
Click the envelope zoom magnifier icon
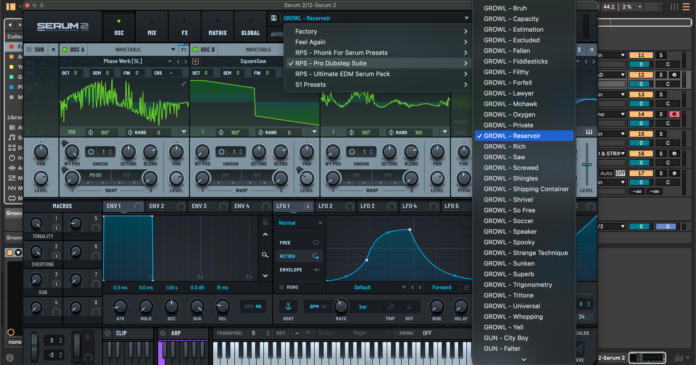coord(265,255)
